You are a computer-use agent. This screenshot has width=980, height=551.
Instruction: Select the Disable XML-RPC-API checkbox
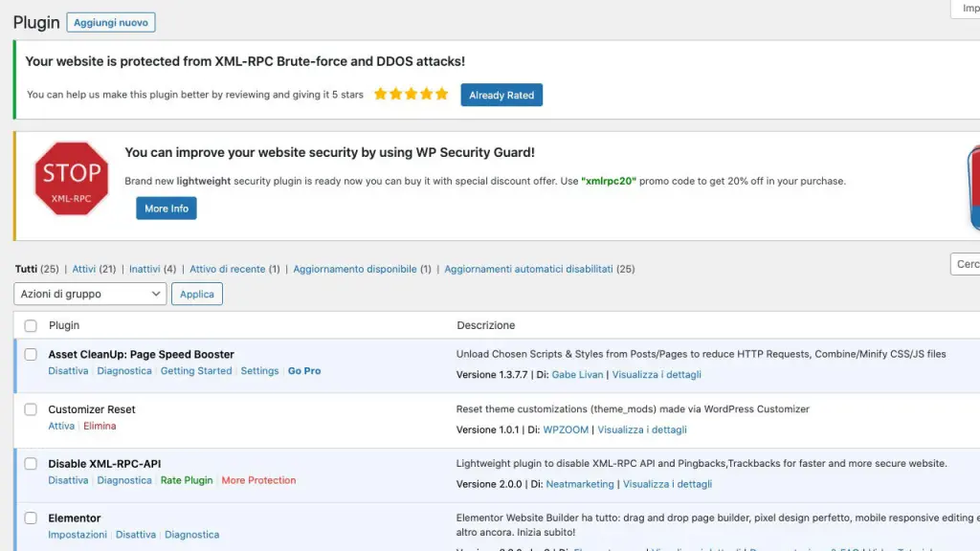(x=31, y=464)
